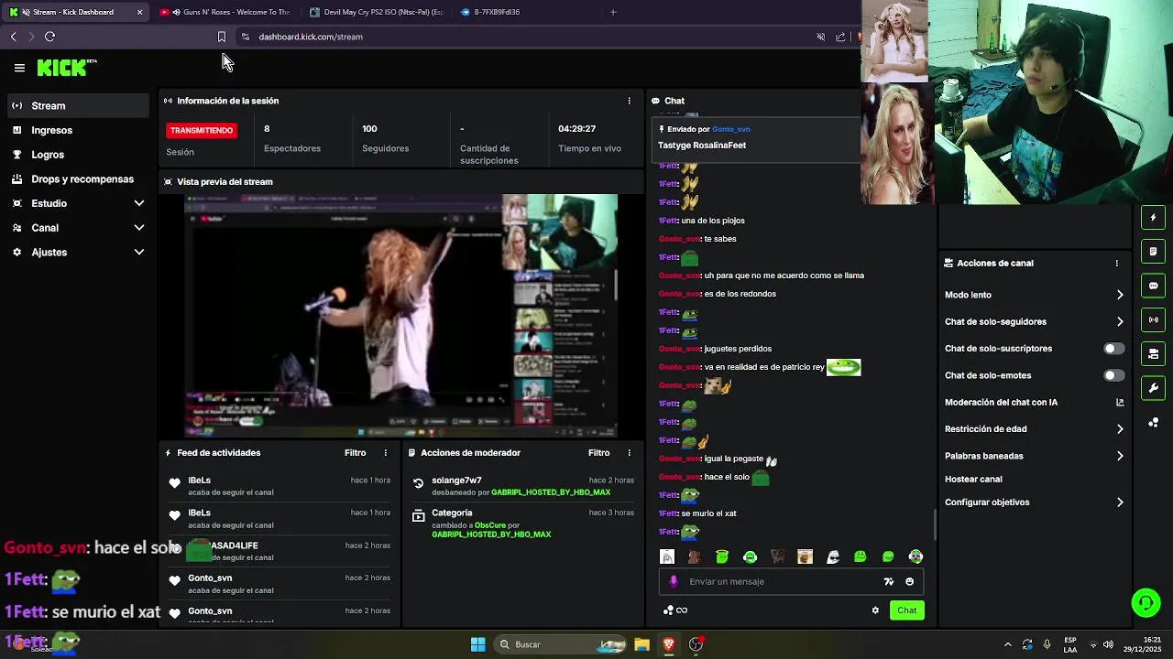Open options for Feed de actividades panel
The width and height of the screenshot is (1173, 659).
point(385,453)
